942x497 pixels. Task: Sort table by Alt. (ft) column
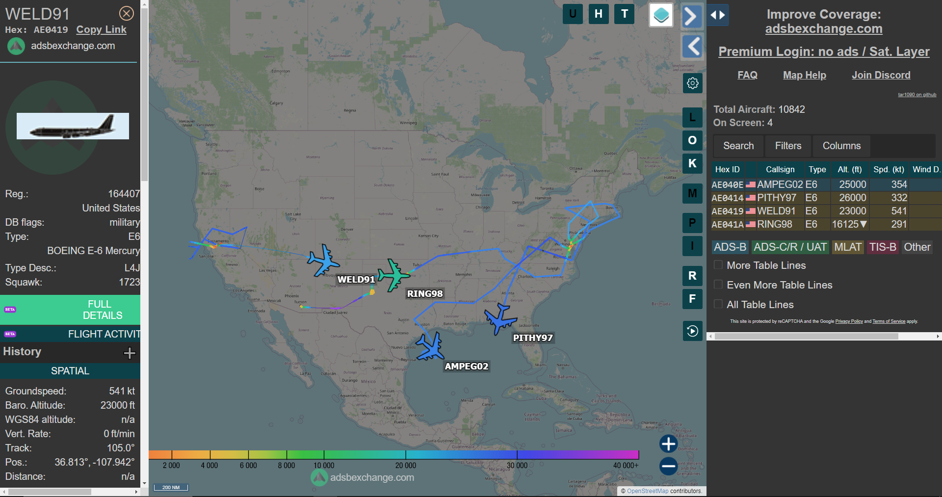(850, 169)
